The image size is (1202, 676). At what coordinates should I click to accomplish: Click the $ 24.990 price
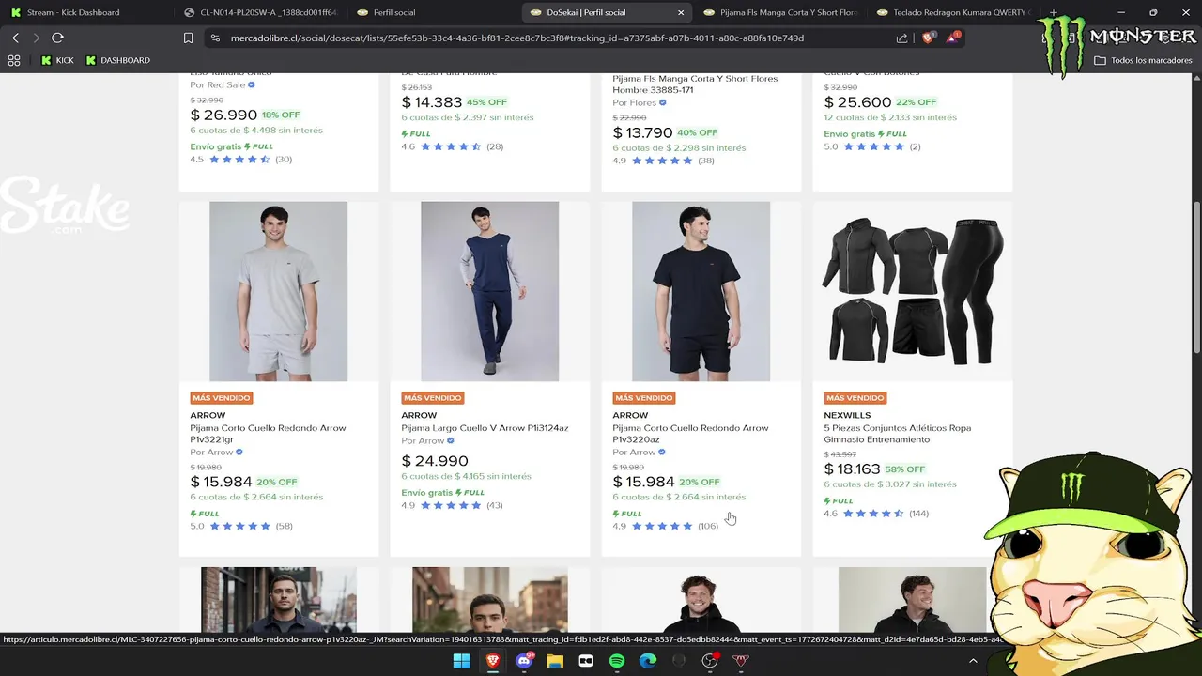coord(435,461)
